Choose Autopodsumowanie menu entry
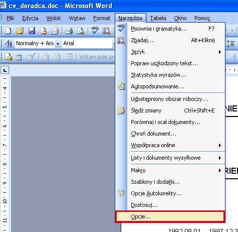The width and height of the screenshot is (238, 232). point(170,86)
